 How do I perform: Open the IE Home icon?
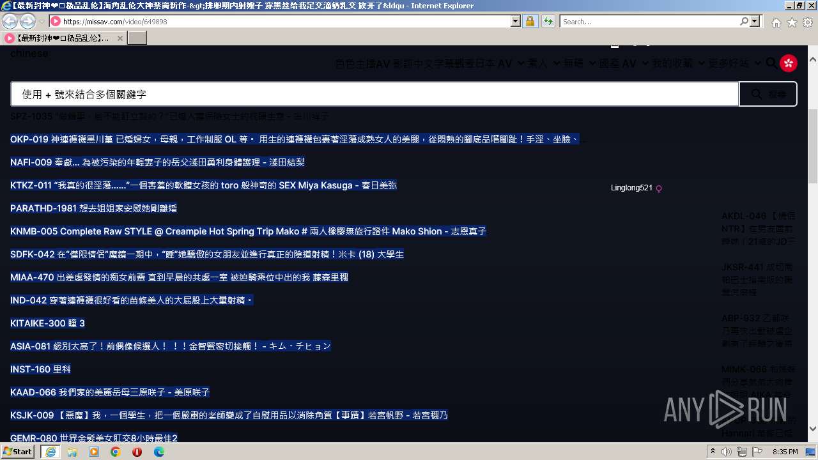click(x=776, y=22)
